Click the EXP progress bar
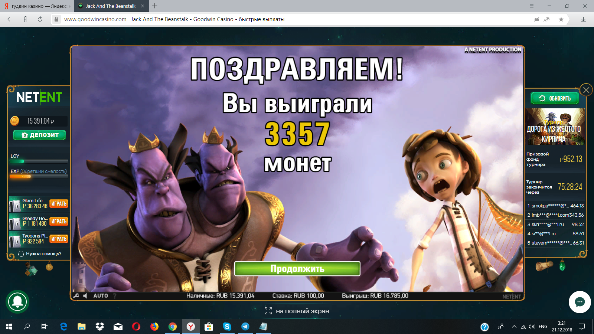 pyautogui.click(x=39, y=177)
